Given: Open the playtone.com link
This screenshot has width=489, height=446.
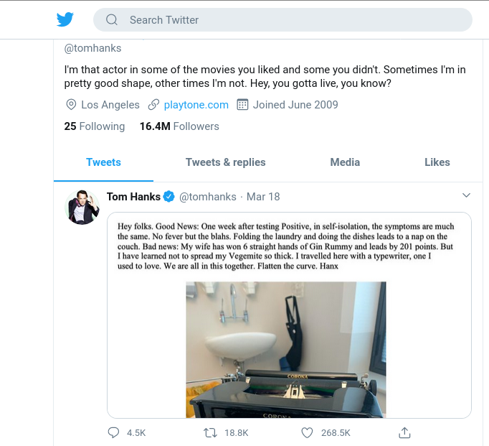Looking at the screenshot, I should 196,105.
